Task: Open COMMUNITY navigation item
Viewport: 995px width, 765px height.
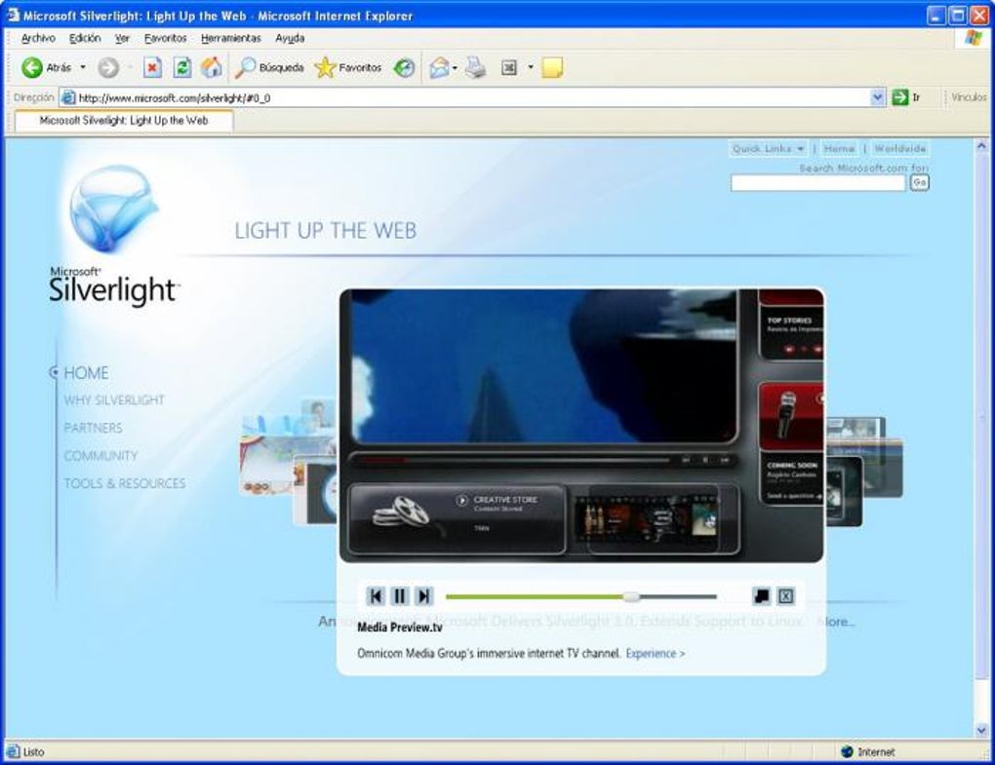Action: point(100,456)
